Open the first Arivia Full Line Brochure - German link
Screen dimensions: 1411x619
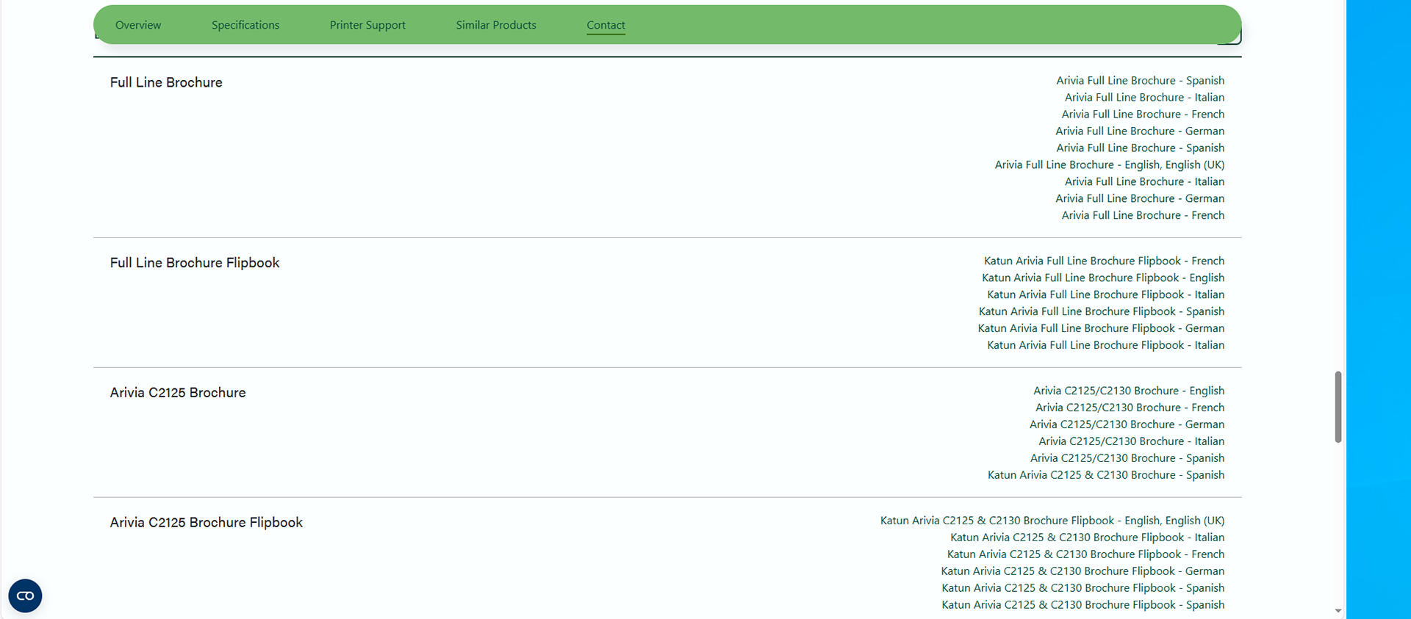(x=1140, y=131)
